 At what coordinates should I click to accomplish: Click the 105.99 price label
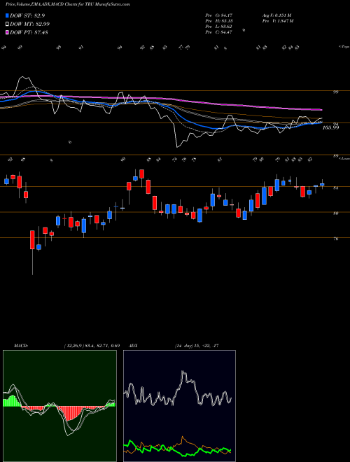click(x=331, y=127)
